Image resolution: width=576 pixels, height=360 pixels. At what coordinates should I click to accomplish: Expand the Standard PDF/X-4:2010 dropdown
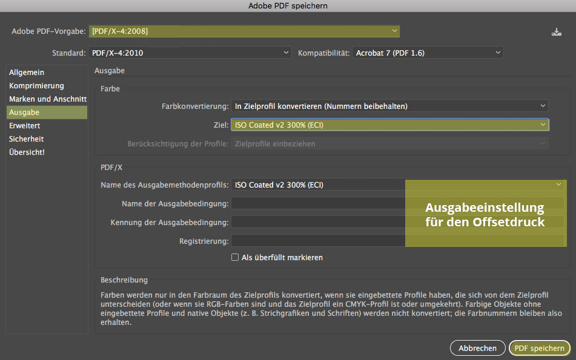(190, 53)
